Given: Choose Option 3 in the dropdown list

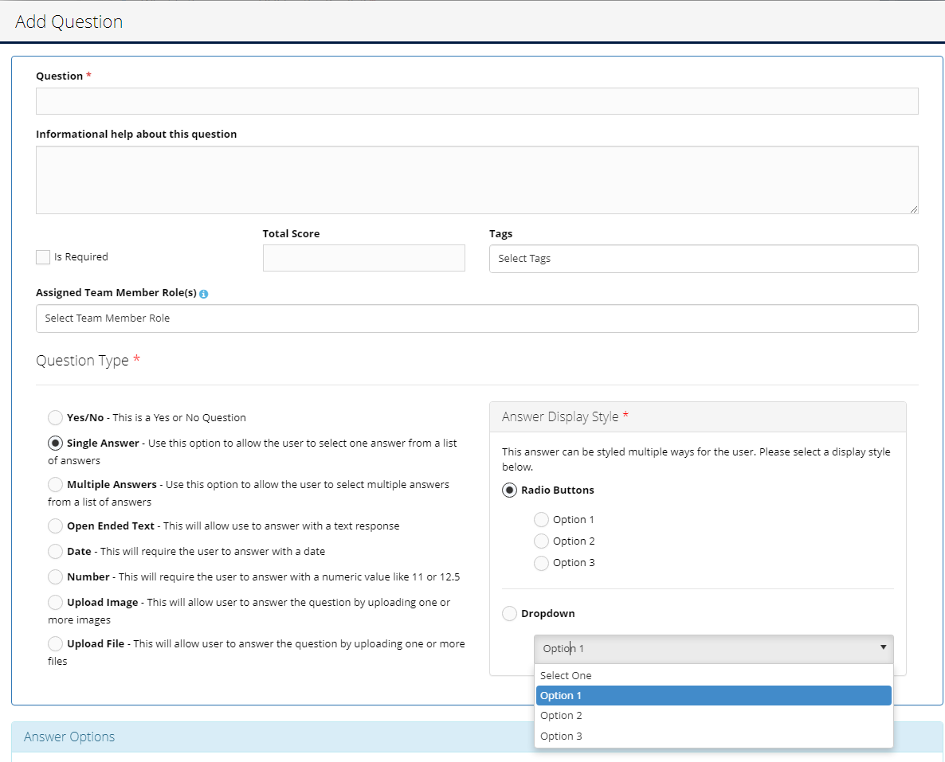Looking at the screenshot, I should pyautogui.click(x=714, y=736).
